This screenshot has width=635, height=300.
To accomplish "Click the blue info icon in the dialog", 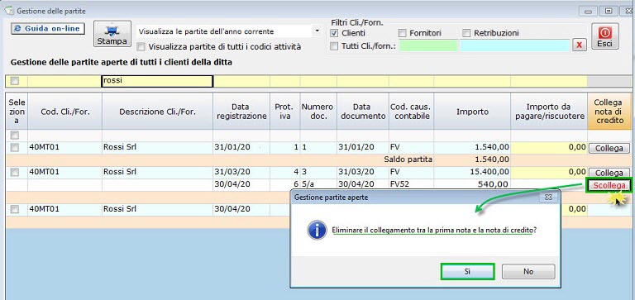I will [317, 231].
